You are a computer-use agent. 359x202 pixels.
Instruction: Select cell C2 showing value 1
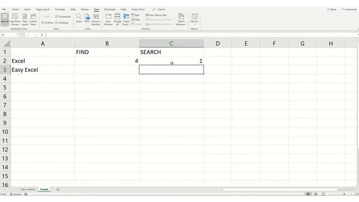pyautogui.click(x=171, y=61)
